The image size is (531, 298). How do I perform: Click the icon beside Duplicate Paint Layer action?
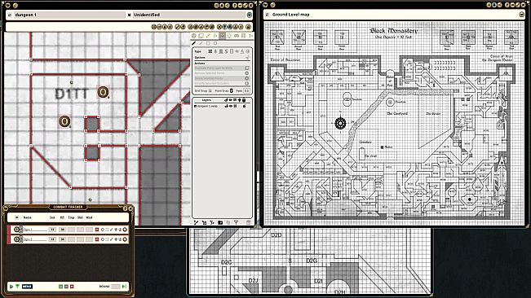point(247,68)
